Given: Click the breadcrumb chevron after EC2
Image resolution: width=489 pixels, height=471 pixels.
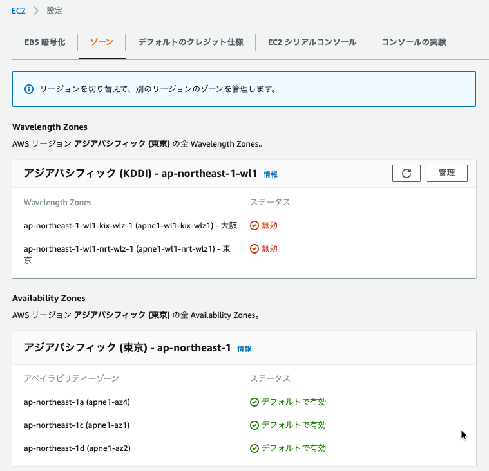Looking at the screenshot, I should [x=36, y=10].
